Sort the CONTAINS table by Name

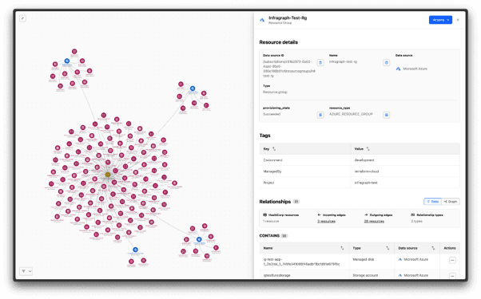(342, 248)
